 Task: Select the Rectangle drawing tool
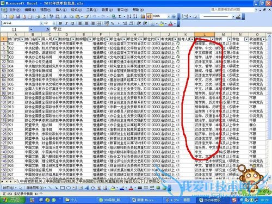coord(62,188)
